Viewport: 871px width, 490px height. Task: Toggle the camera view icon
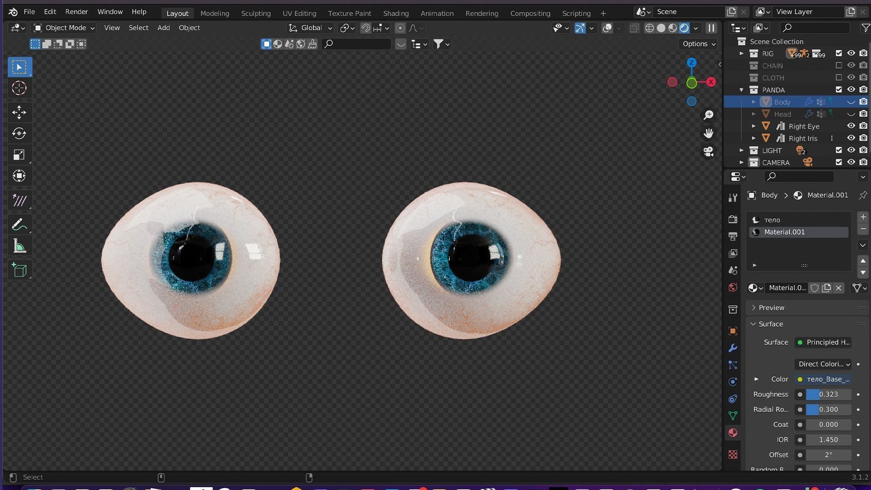click(708, 152)
